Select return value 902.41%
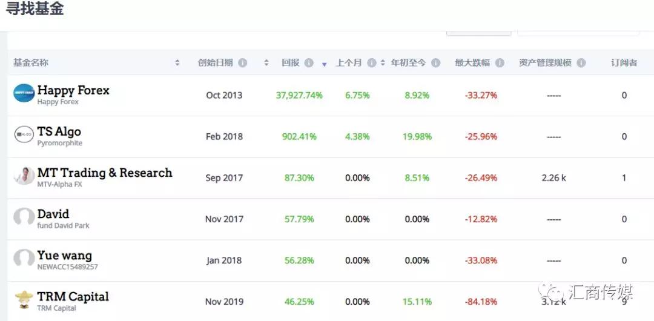The height and width of the screenshot is (321, 654). click(299, 136)
